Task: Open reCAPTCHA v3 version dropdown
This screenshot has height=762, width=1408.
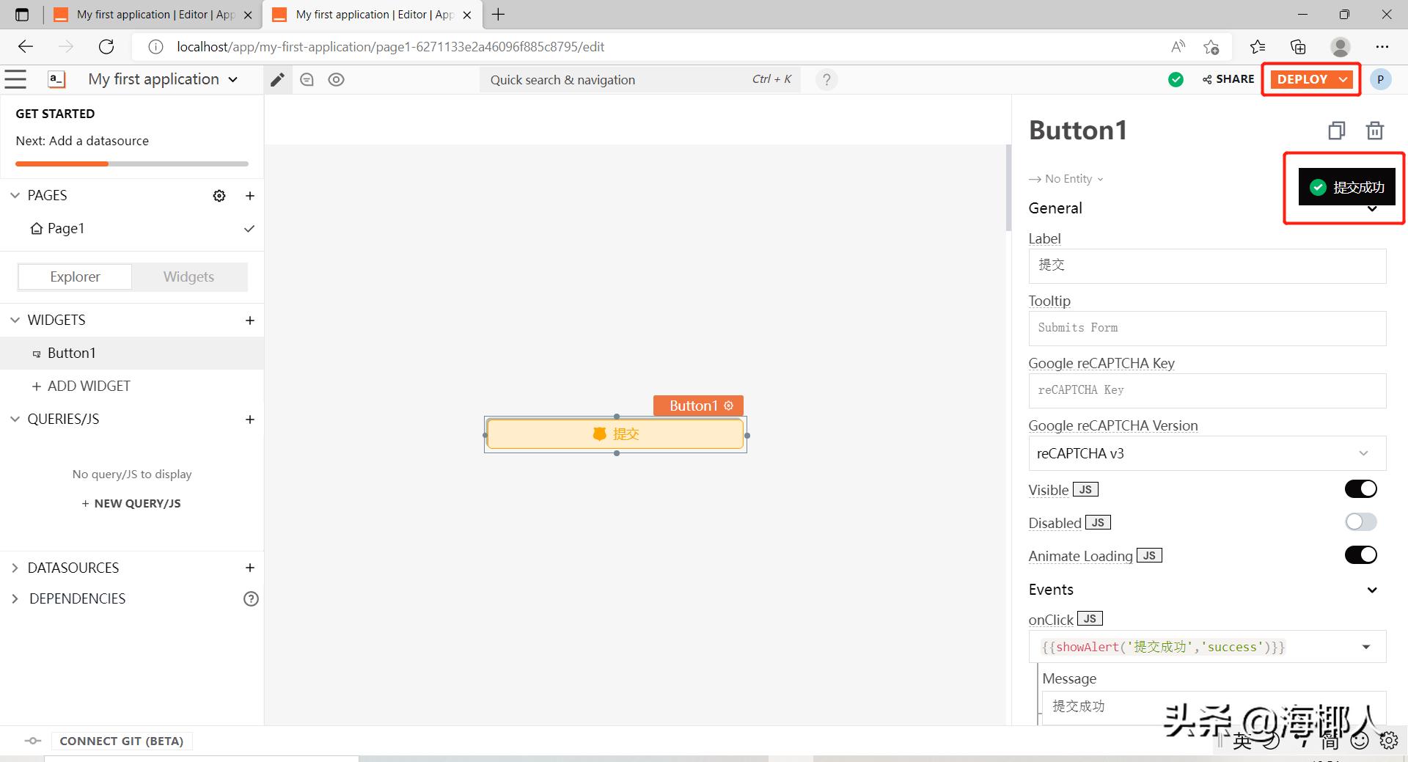Action: click(1207, 453)
